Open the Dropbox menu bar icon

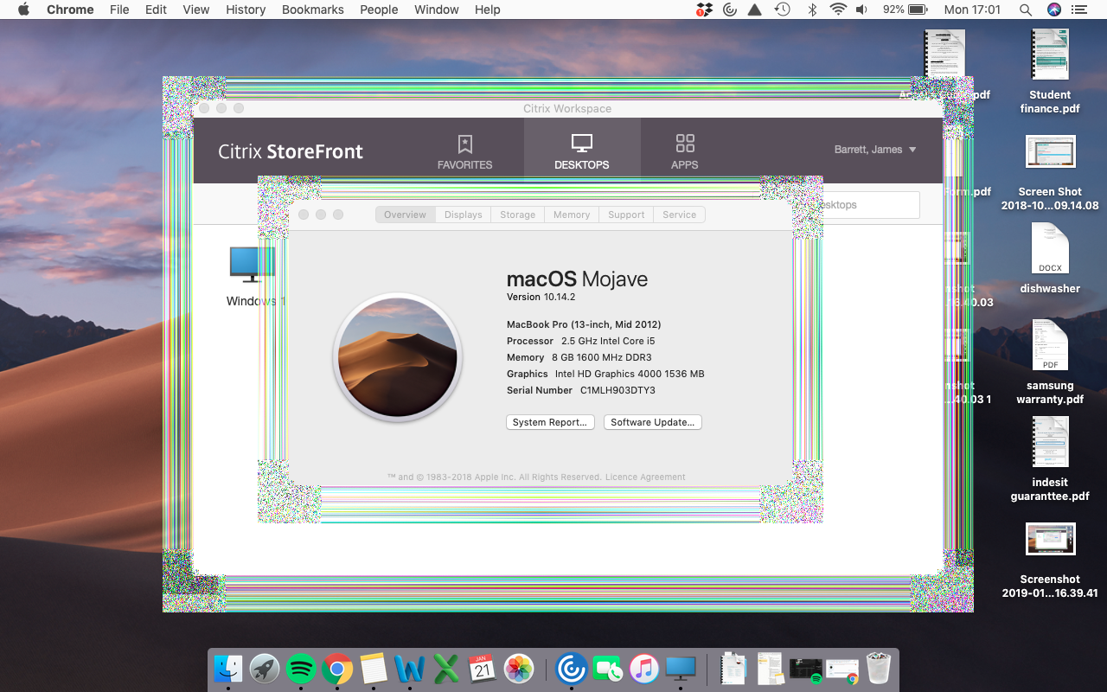tap(705, 10)
